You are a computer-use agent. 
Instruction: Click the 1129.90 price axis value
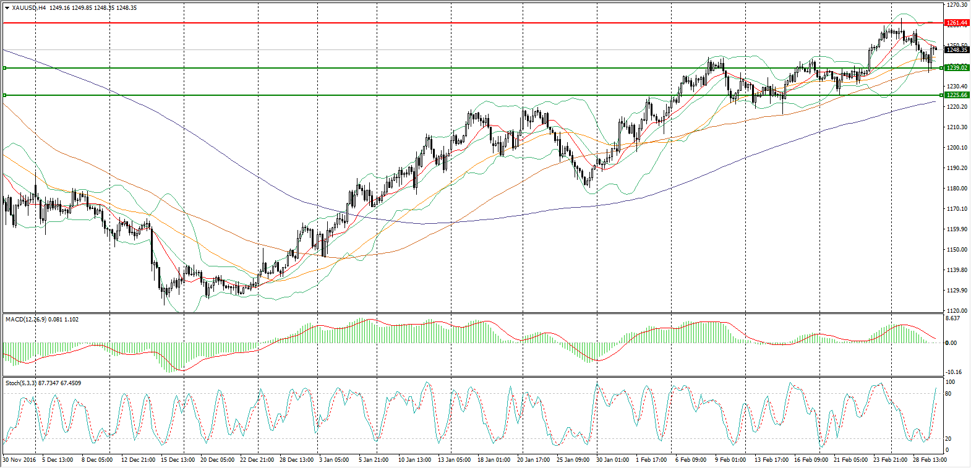click(x=956, y=291)
